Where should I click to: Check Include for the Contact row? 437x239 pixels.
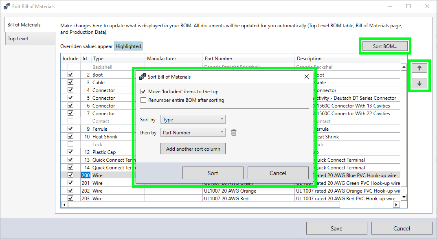(x=70, y=121)
